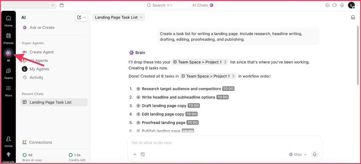This screenshot has width=361, height=164.
Task: Expand the new chat options chevron
Action: (x=85, y=17)
